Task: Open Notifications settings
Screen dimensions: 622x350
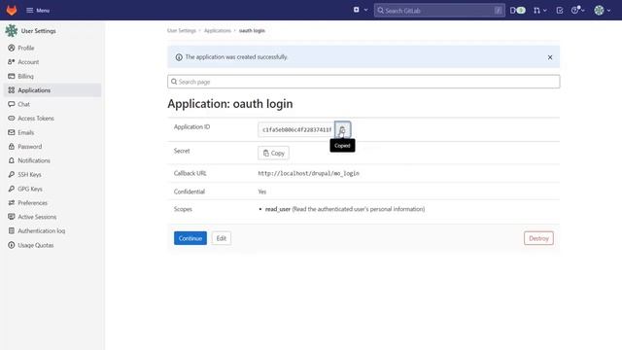Action: (x=34, y=160)
